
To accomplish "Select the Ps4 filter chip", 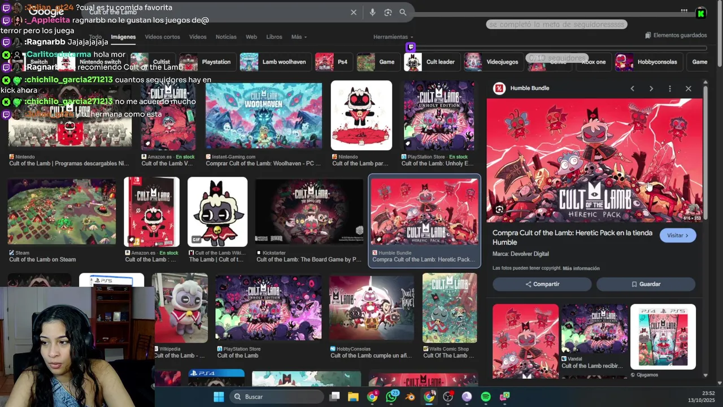I will [333, 62].
